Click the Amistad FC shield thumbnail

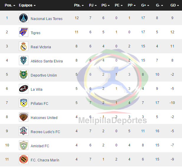24,145
